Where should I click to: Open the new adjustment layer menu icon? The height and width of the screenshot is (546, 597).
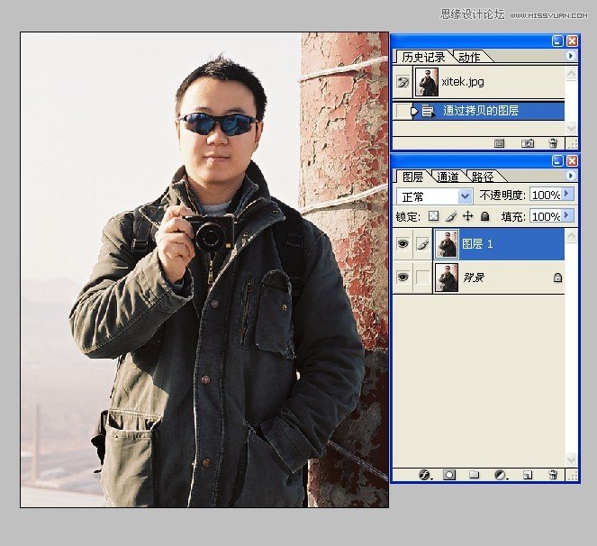(501, 474)
